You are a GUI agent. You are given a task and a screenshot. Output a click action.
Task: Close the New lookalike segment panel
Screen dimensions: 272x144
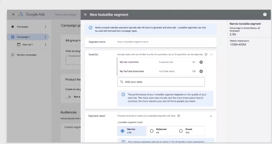[85, 15]
